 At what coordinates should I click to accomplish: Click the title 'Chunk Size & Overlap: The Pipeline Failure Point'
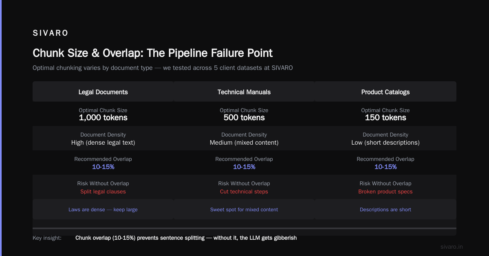(x=152, y=53)
